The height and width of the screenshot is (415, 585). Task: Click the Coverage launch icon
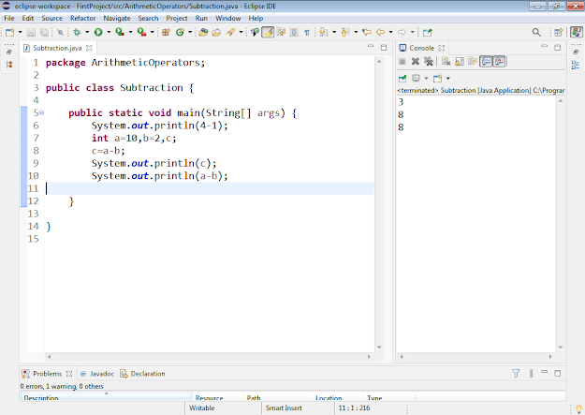(x=120, y=33)
